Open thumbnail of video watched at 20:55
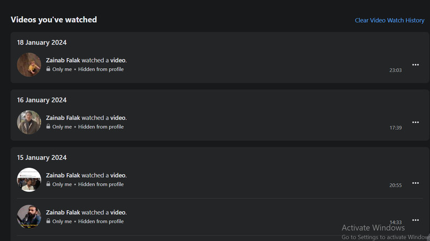430x241 pixels. click(x=29, y=180)
